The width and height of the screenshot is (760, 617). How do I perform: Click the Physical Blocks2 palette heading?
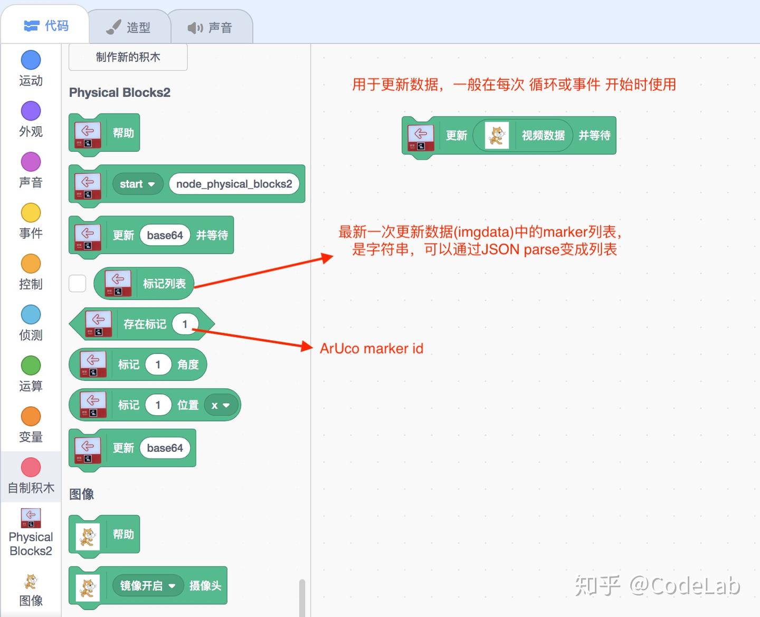click(x=120, y=92)
